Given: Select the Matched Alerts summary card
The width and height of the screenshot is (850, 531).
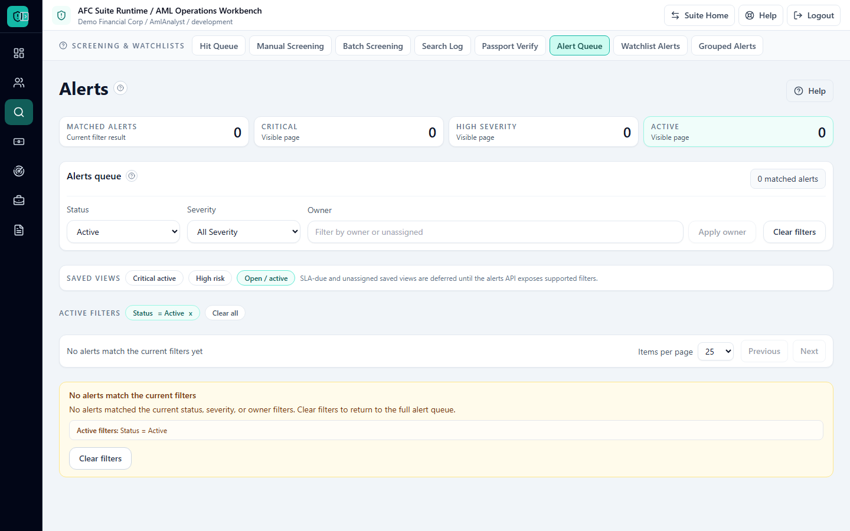Looking at the screenshot, I should click(154, 132).
